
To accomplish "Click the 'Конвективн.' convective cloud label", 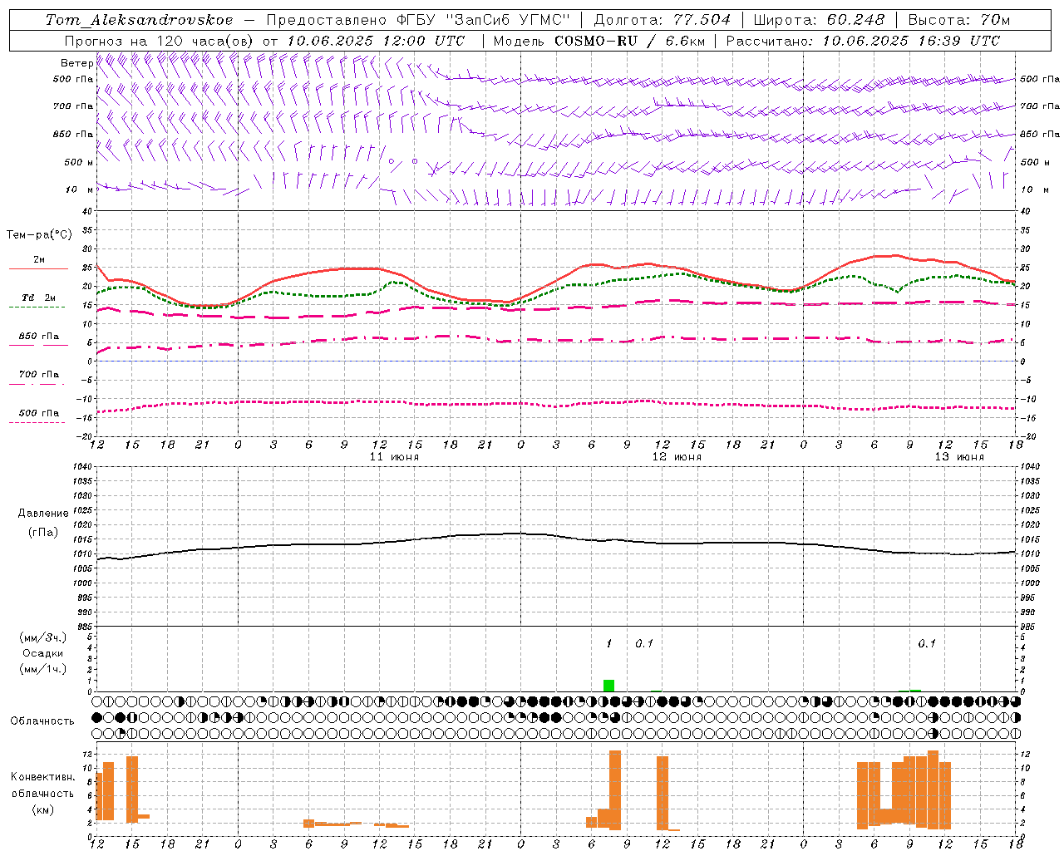I will pos(43,777).
